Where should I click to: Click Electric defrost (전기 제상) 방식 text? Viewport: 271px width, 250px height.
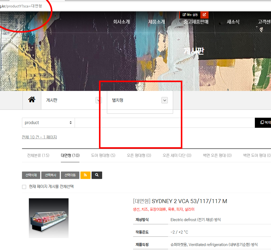pyautogui.click(x=196, y=220)
